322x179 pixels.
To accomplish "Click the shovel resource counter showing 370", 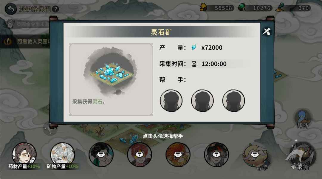I will coord(294,8).
